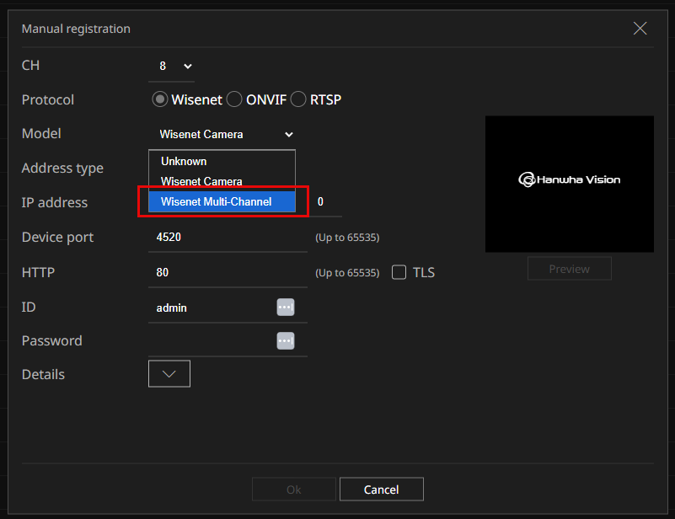Expand the Details section chevron
The image size is (675, 519).
tap(169, 374)
